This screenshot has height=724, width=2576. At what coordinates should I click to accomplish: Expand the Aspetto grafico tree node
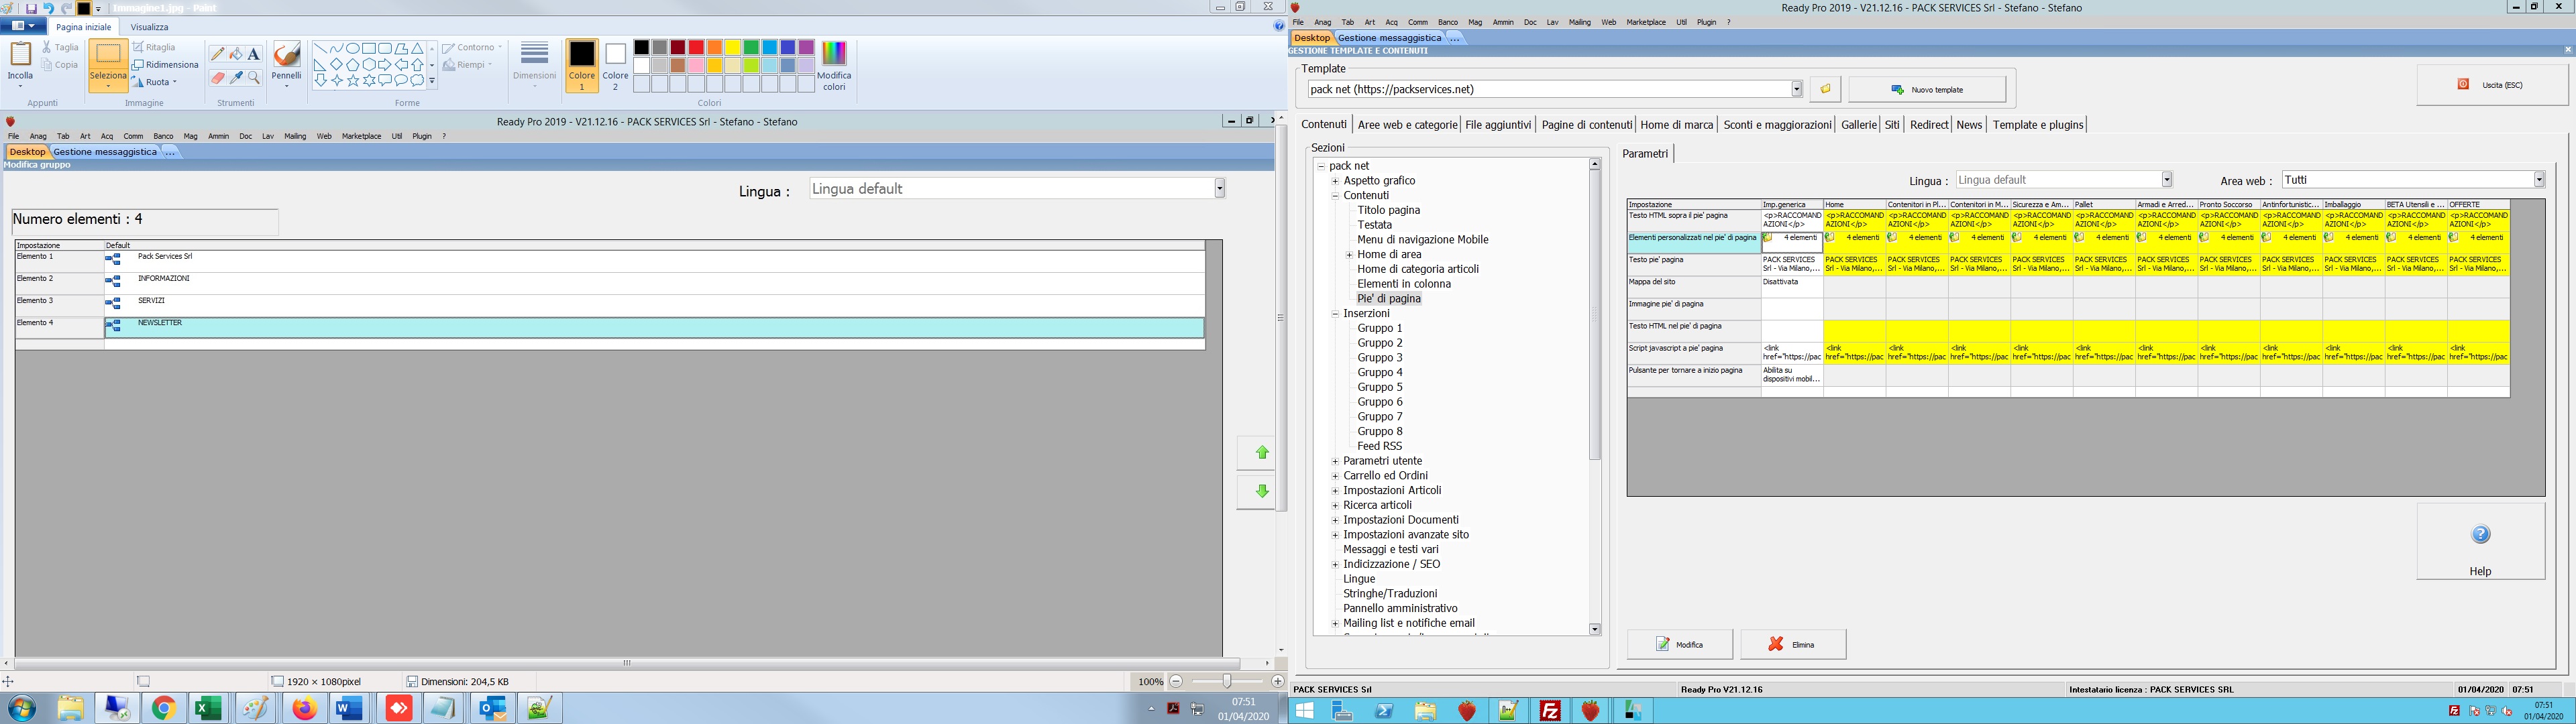pyautogui.click(x=1335, y=181)
